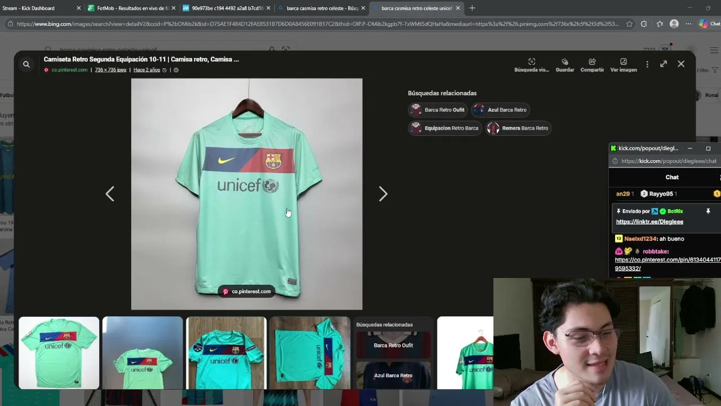Screen dimensions: 721x406
Task: Open a new browser tab with the plus button
Action: [472, 8]
